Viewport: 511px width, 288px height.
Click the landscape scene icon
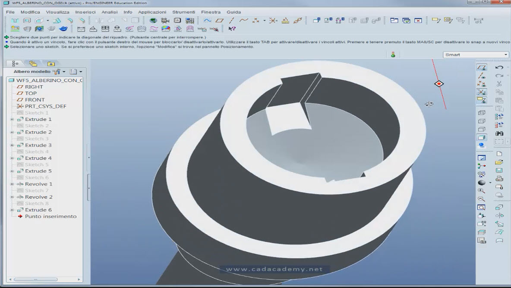(x=15, y=28)
